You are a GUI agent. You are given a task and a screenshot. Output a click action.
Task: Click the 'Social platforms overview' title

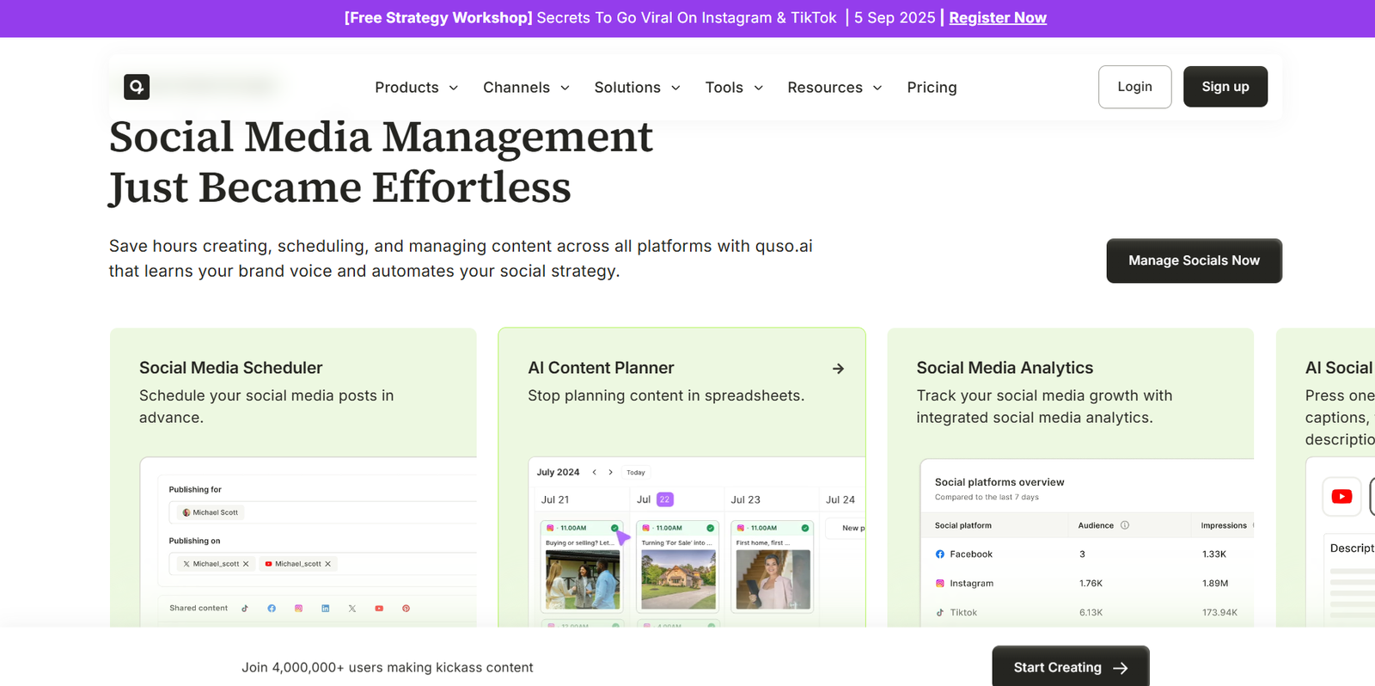click(x=999, y=482)
